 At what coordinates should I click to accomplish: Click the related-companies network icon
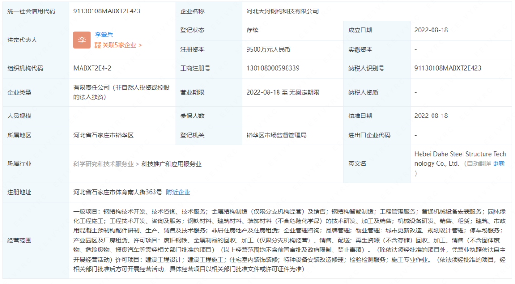point(98,45)
